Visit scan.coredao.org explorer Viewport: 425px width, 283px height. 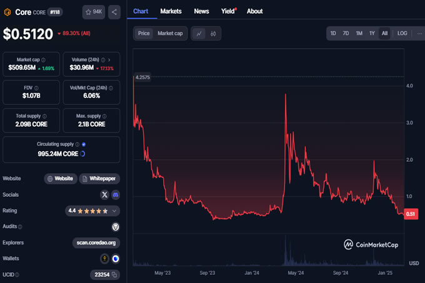click(96, 242)
